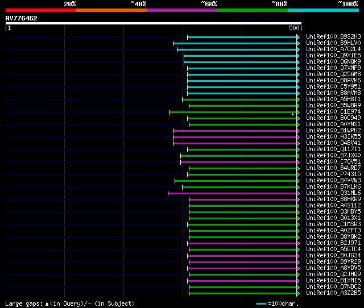364x308 pixels.
Task: Click the UniRef100_B9S2H3 hit label
Action: (333, 36)
